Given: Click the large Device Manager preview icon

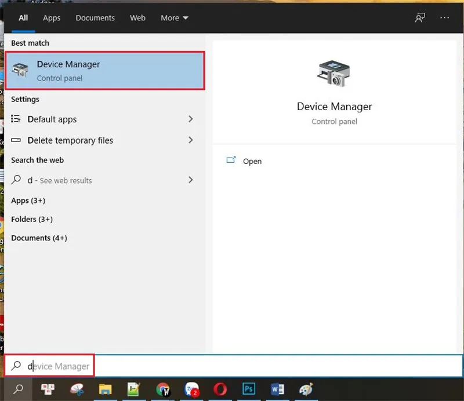Looking at the screenshot, I should pos(334,74).
